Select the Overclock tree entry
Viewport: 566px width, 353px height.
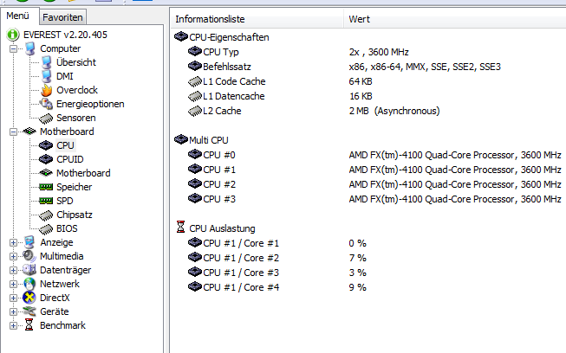click(x=77, y=90)
